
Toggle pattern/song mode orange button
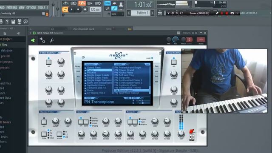pos(65,9)
